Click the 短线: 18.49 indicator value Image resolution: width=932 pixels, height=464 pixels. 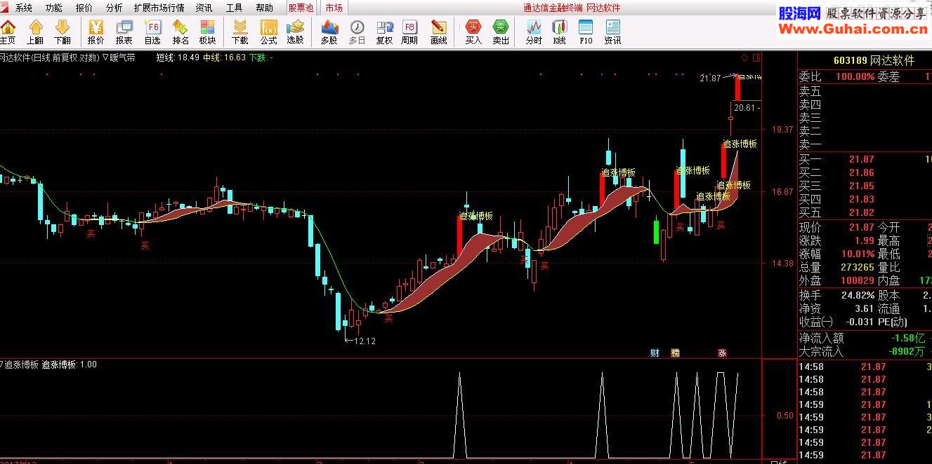(178, 57)
